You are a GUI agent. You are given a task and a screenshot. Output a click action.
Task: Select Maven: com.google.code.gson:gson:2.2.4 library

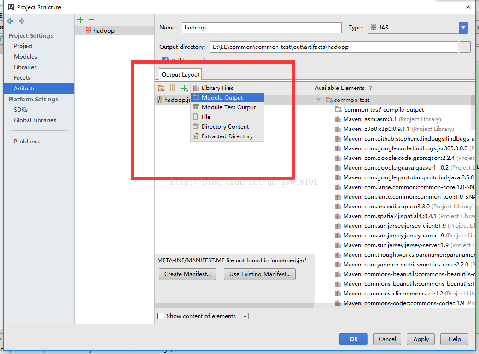[x=405, y=158]
